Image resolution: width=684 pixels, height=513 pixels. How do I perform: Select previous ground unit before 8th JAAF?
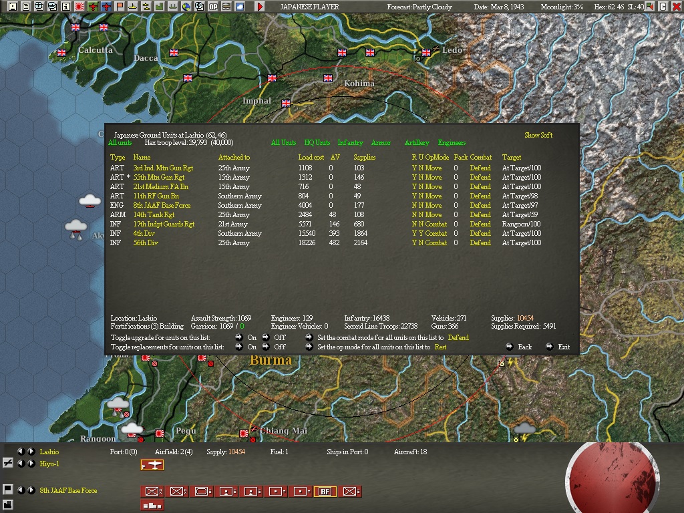pyautogui.click(x=21, y=490)
